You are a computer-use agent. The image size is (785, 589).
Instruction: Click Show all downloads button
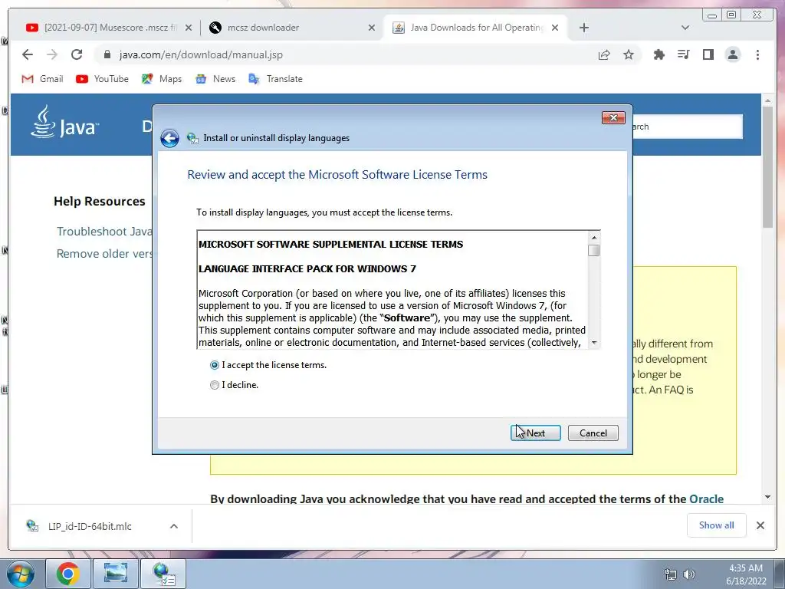click(x=717, y=525)
